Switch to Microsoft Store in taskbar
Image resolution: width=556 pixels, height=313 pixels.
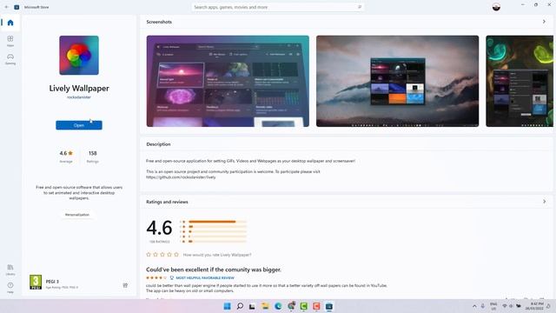pyautogui.click(x=329, y=306)
